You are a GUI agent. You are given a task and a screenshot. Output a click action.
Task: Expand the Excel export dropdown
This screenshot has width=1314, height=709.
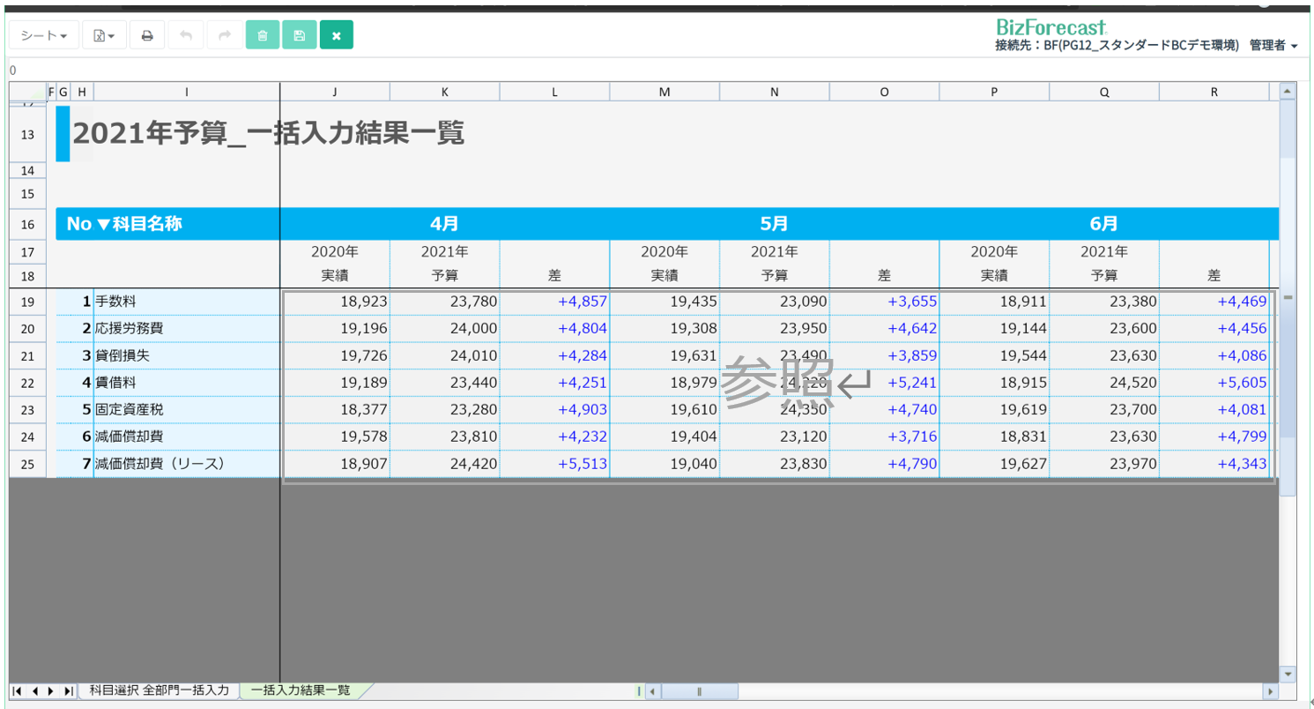tap(104, 35)
